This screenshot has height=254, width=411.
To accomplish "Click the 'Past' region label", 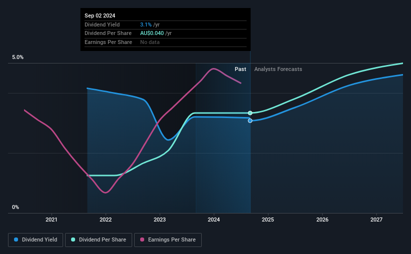I will point(240,69).
